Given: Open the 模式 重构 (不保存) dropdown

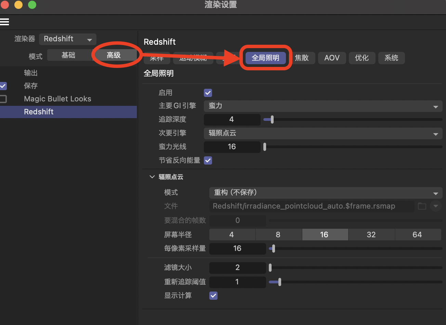Looking at the screenshot, I should point(326,193).
